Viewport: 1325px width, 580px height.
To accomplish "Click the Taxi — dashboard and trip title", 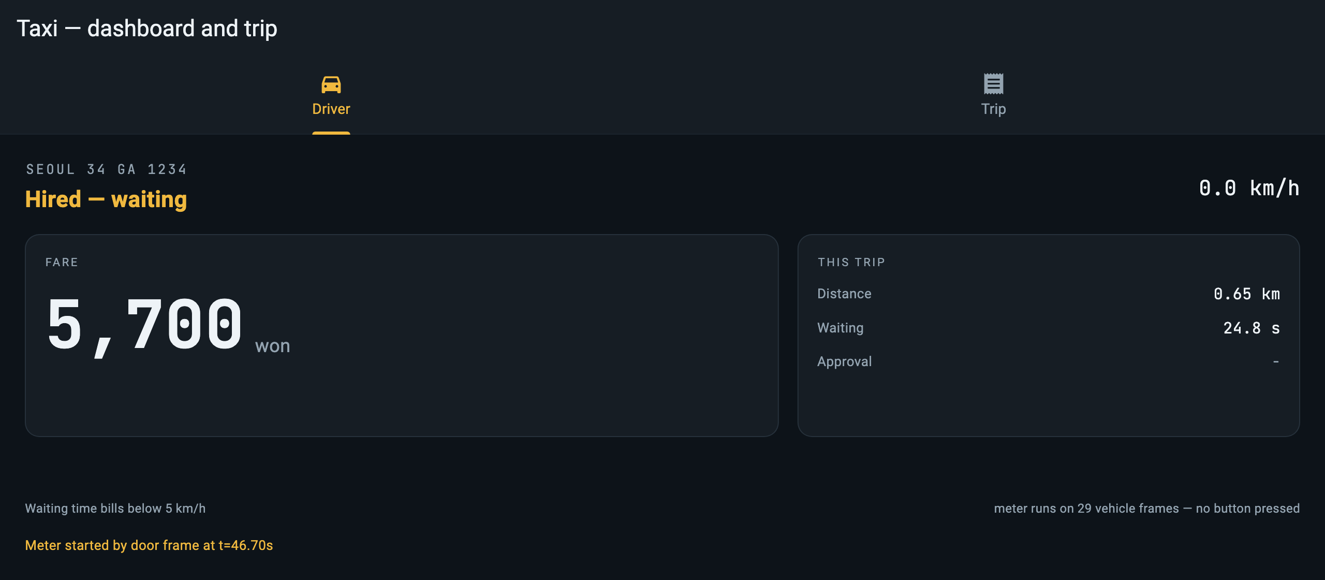I will coord(147,28).
